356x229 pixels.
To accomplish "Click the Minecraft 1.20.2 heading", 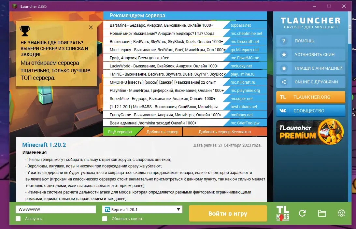I will pyautogui.click(x=44, y=145).
